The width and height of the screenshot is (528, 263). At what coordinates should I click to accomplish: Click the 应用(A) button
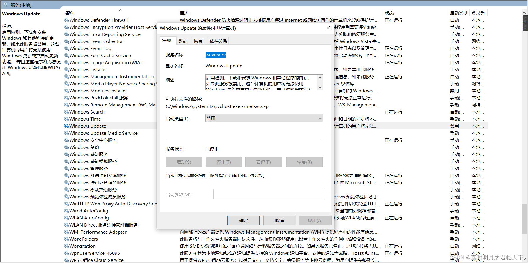(x=315, y=220)
